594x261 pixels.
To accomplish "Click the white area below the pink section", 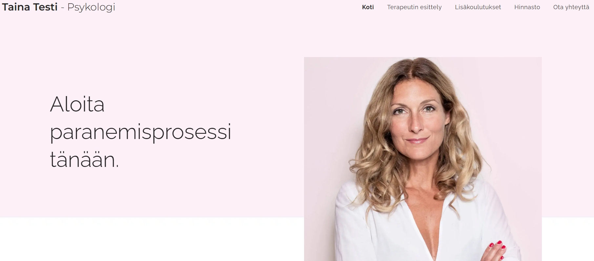I will (151, 239).
